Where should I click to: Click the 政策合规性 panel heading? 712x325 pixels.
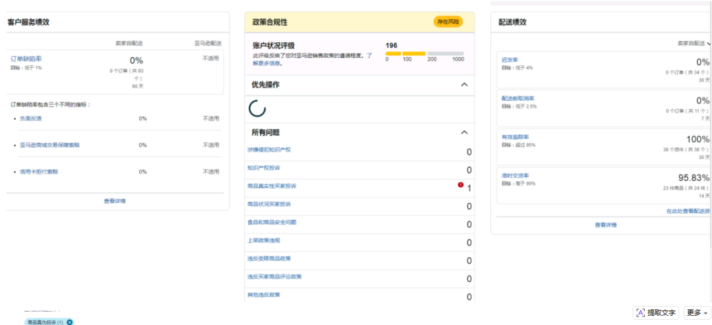[x=270, y=22]
